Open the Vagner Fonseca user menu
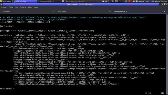The height and width of the screenshot is (95, 168). pyautogui.click(x=161, y=1)
